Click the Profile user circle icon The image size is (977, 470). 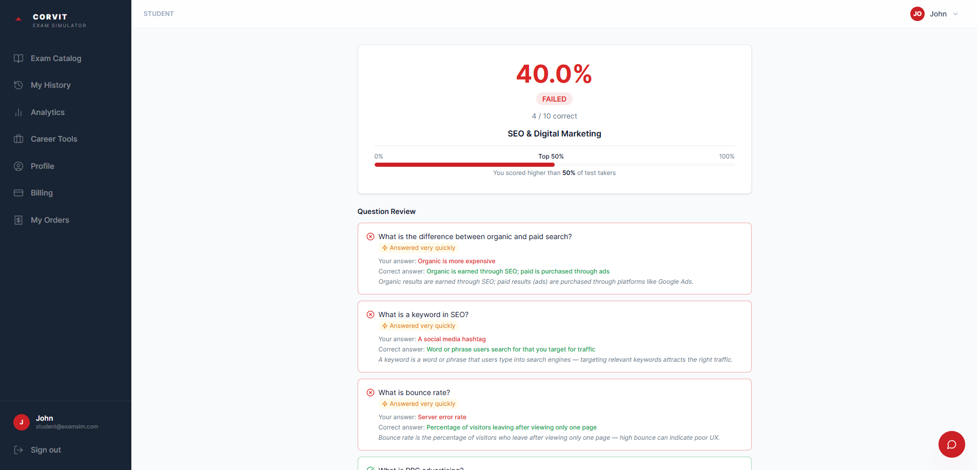(x=18, y=166)
